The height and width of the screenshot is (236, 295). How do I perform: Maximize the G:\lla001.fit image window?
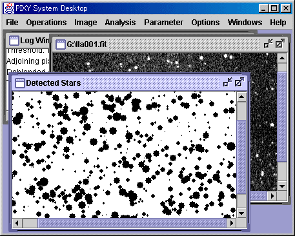pos(280,44)
